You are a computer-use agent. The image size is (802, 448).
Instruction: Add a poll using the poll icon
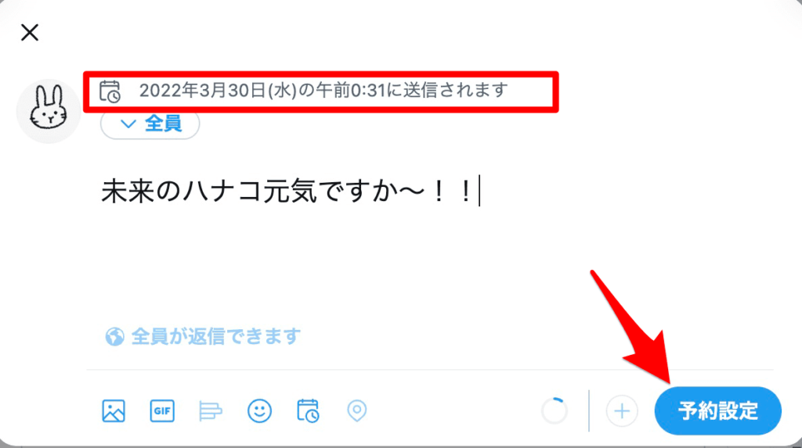(210, 410)
